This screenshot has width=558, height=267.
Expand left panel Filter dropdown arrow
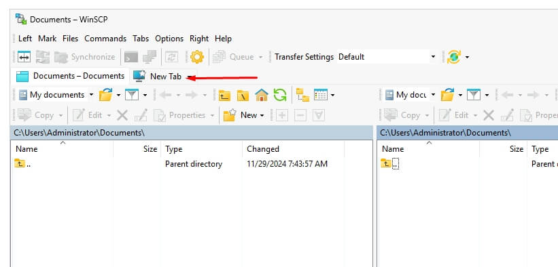(145, 95)
